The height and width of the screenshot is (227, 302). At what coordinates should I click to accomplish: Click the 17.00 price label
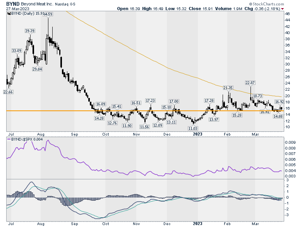point(174,101)
